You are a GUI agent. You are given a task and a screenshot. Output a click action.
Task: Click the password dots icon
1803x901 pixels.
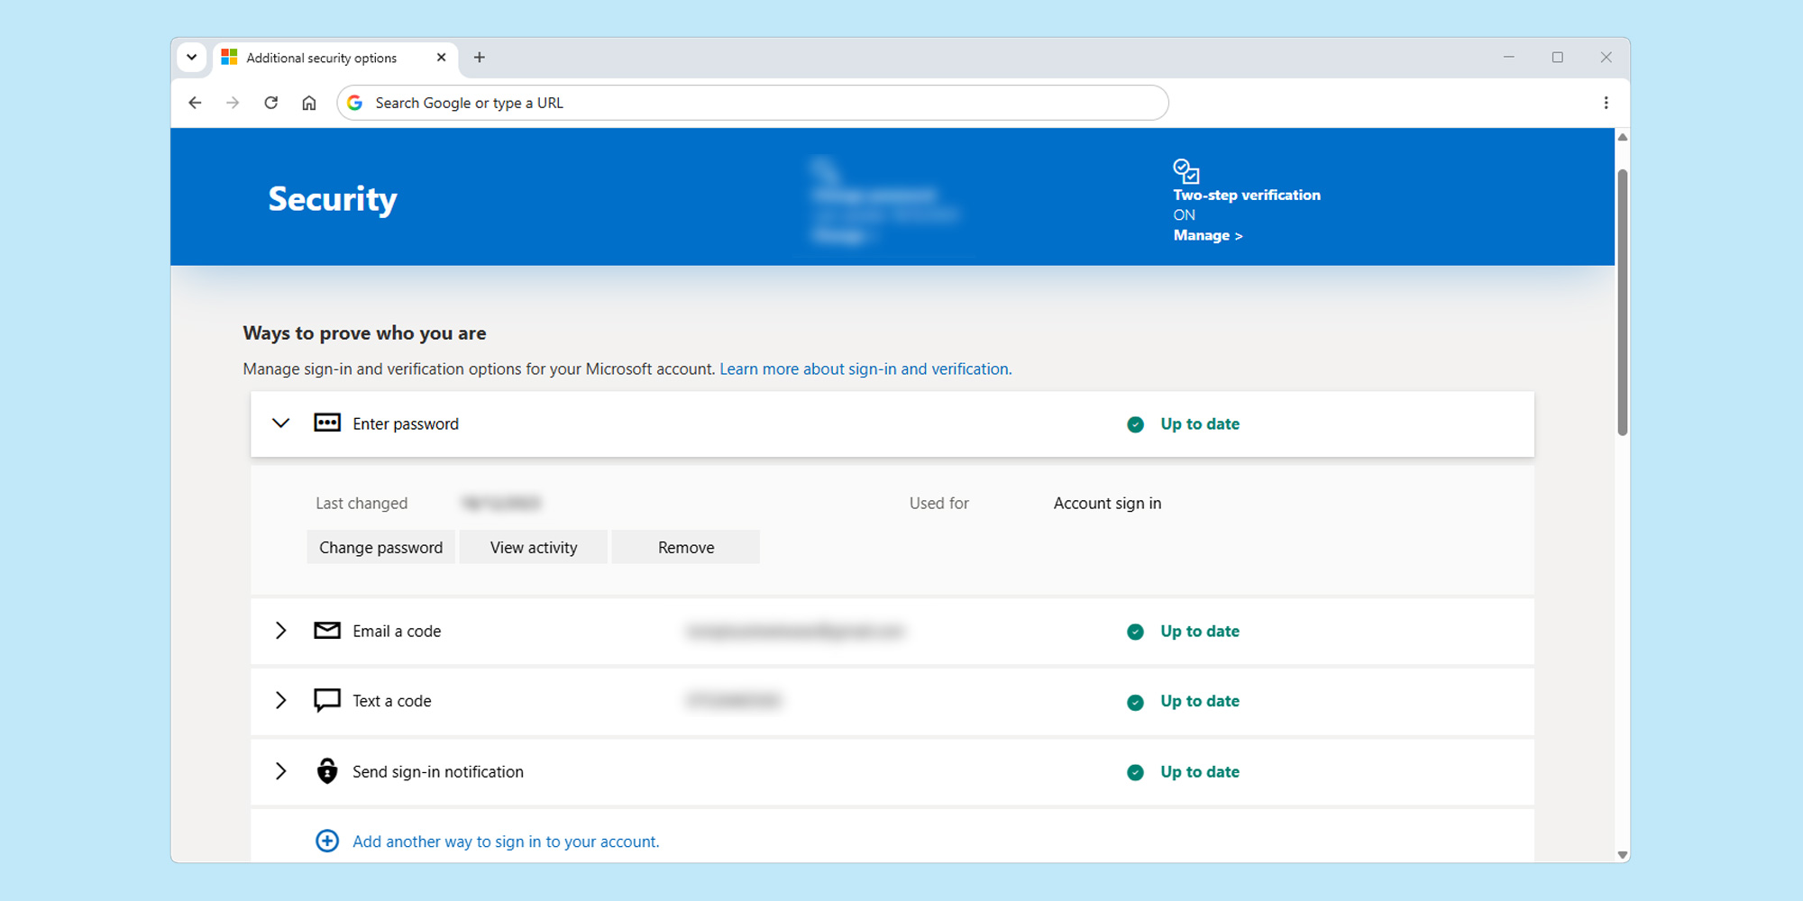(x=327, y=423)
